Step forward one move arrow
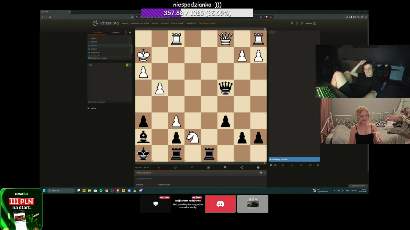This screenshot has height=230, width=410. tap(301, 165)
